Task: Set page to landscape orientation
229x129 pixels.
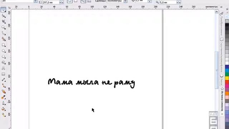Action: pyautogui.click(x=75, y=1)
